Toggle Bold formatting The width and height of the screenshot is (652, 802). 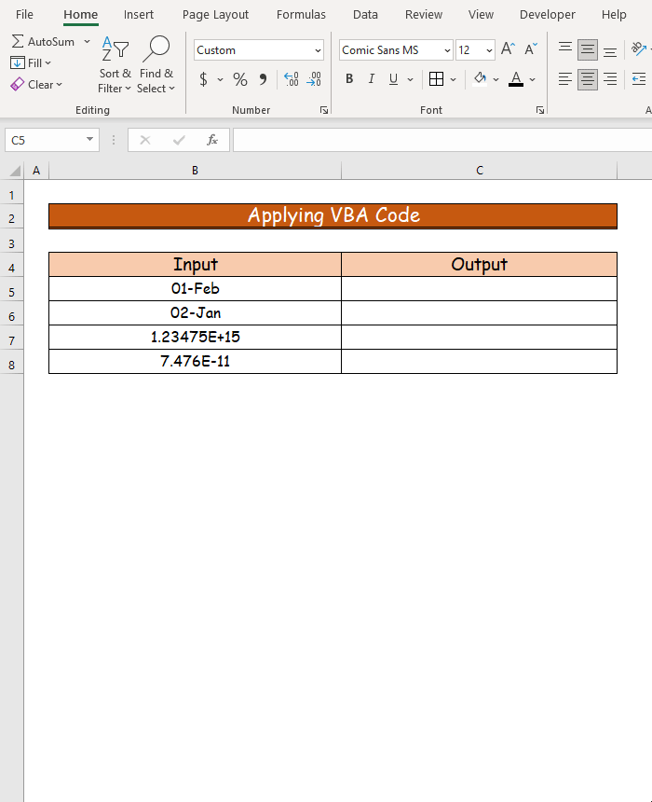point(349,78)
